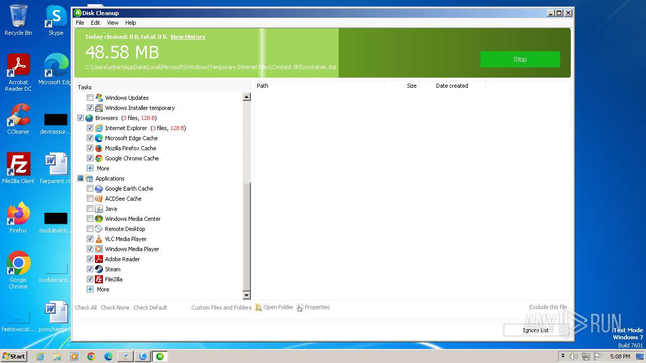Image resolution: width=646 pixels, height=363 pixels.
Task: Click the Google Chrome Cache icon
Action: click(99, 158)
